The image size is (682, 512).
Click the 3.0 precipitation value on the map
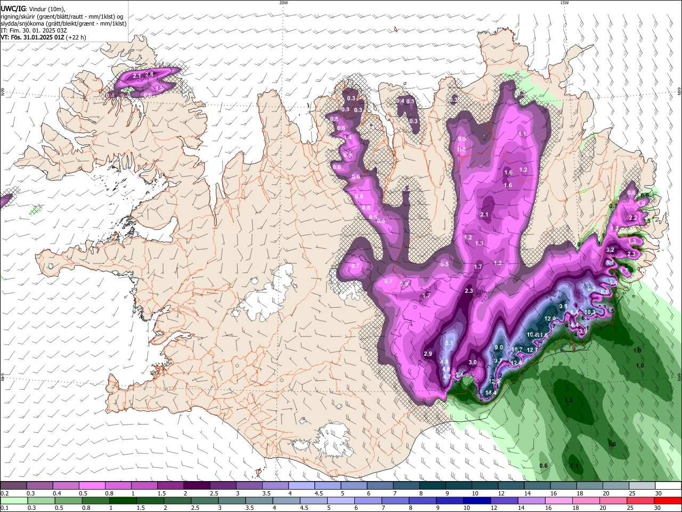coord(472,362)
